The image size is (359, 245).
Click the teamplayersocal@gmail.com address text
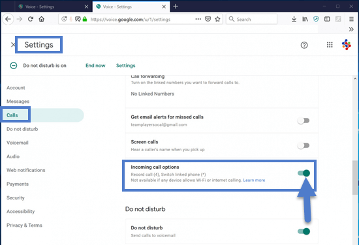159,124
